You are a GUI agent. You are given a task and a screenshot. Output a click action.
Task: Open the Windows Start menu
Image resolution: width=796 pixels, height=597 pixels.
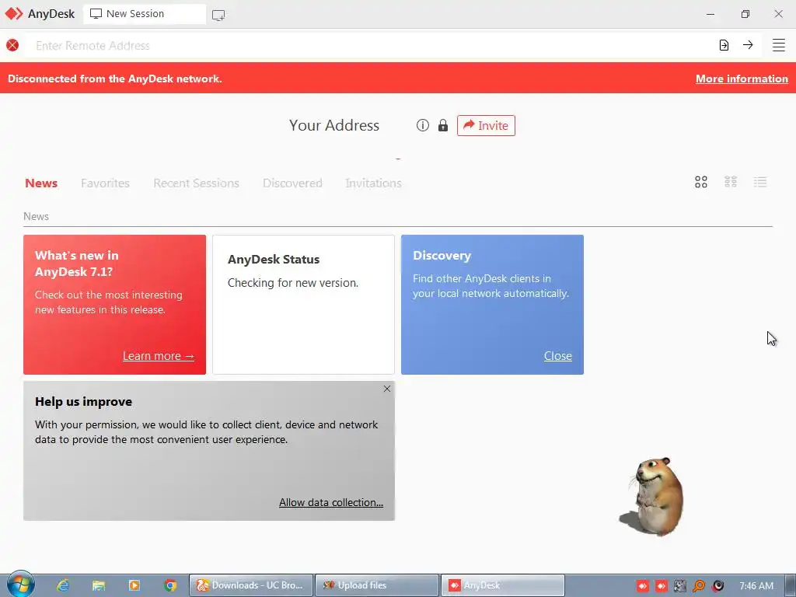(x=20, y=585)
